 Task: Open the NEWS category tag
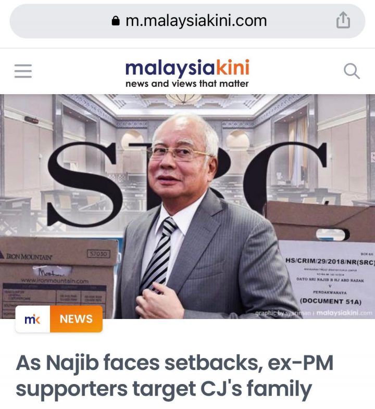[76, 319]
